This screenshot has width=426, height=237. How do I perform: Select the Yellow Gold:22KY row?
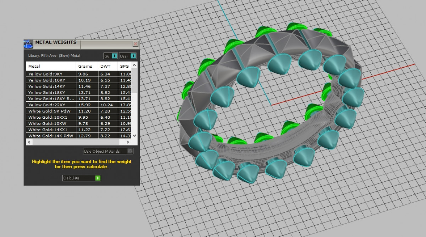tap(51, 105)
